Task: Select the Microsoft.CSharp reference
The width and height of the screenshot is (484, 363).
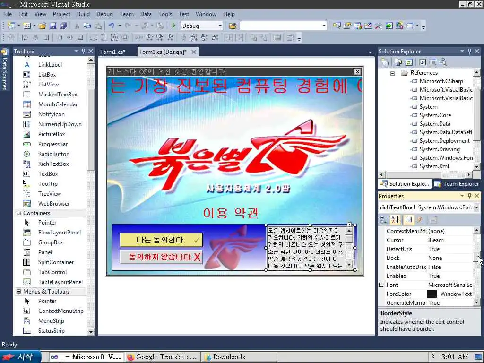Action: tap(441, 81)
